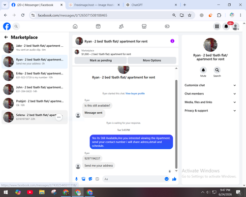Open YouTube from taskbar
The height and width of the screenshot is (197, 246).
(30, 192)
